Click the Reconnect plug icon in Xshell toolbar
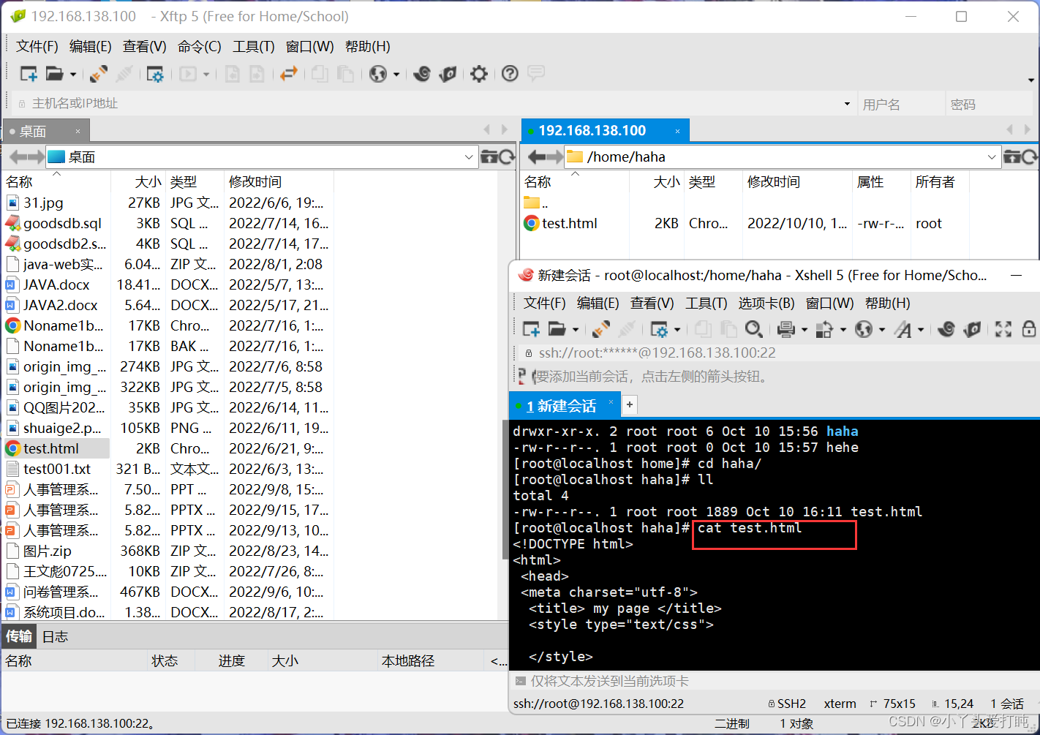This screenshot has height=735, width=1040. click(x=601, y=330)
